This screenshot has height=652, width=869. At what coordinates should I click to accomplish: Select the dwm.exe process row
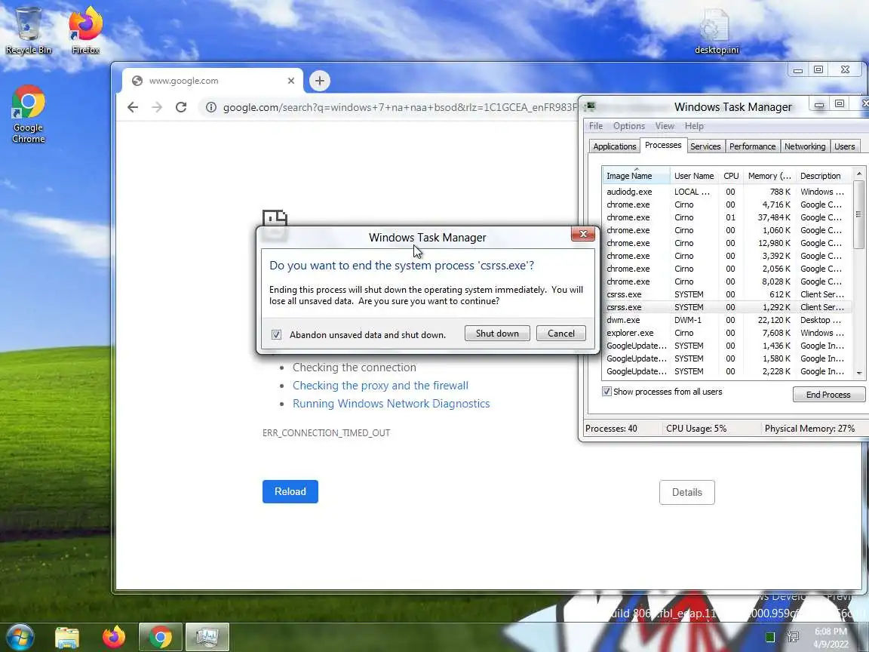pos(727,320)
